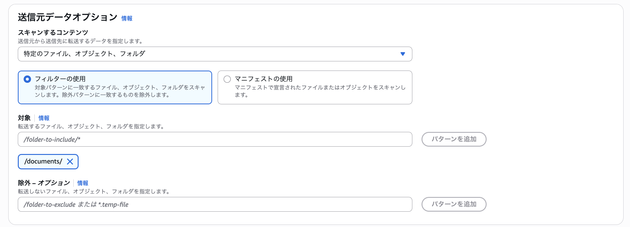The image size is (630, 227).
Task: Click the マニフェストの使用 description text
Action: pyautogui.click(x=319, y=91)
